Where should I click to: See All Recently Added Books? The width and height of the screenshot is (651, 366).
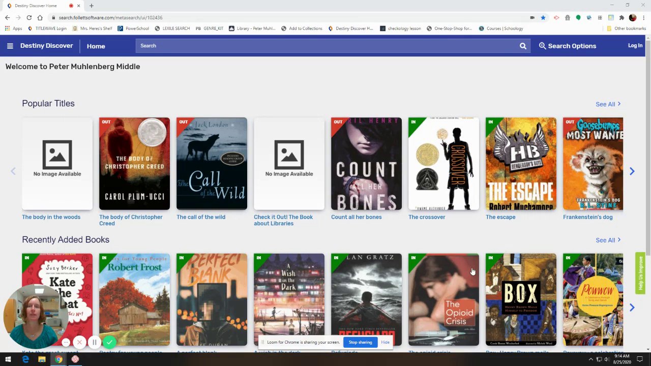tap(608, 240)
